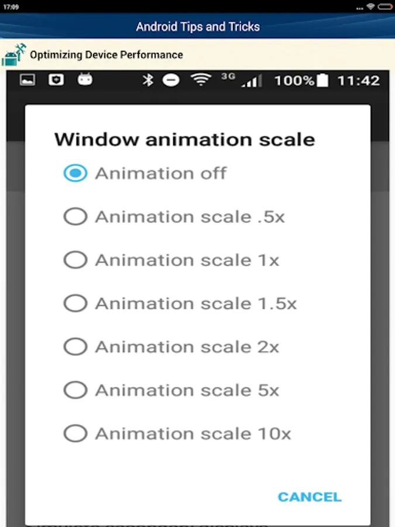
Task: Select Animation scale 1x radio button
Action: coord(75,260)
